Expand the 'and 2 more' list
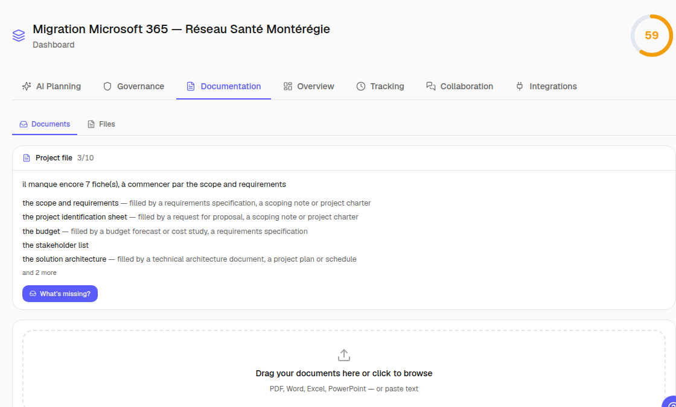Screen dimensions: 676x407 click(39, 273)
